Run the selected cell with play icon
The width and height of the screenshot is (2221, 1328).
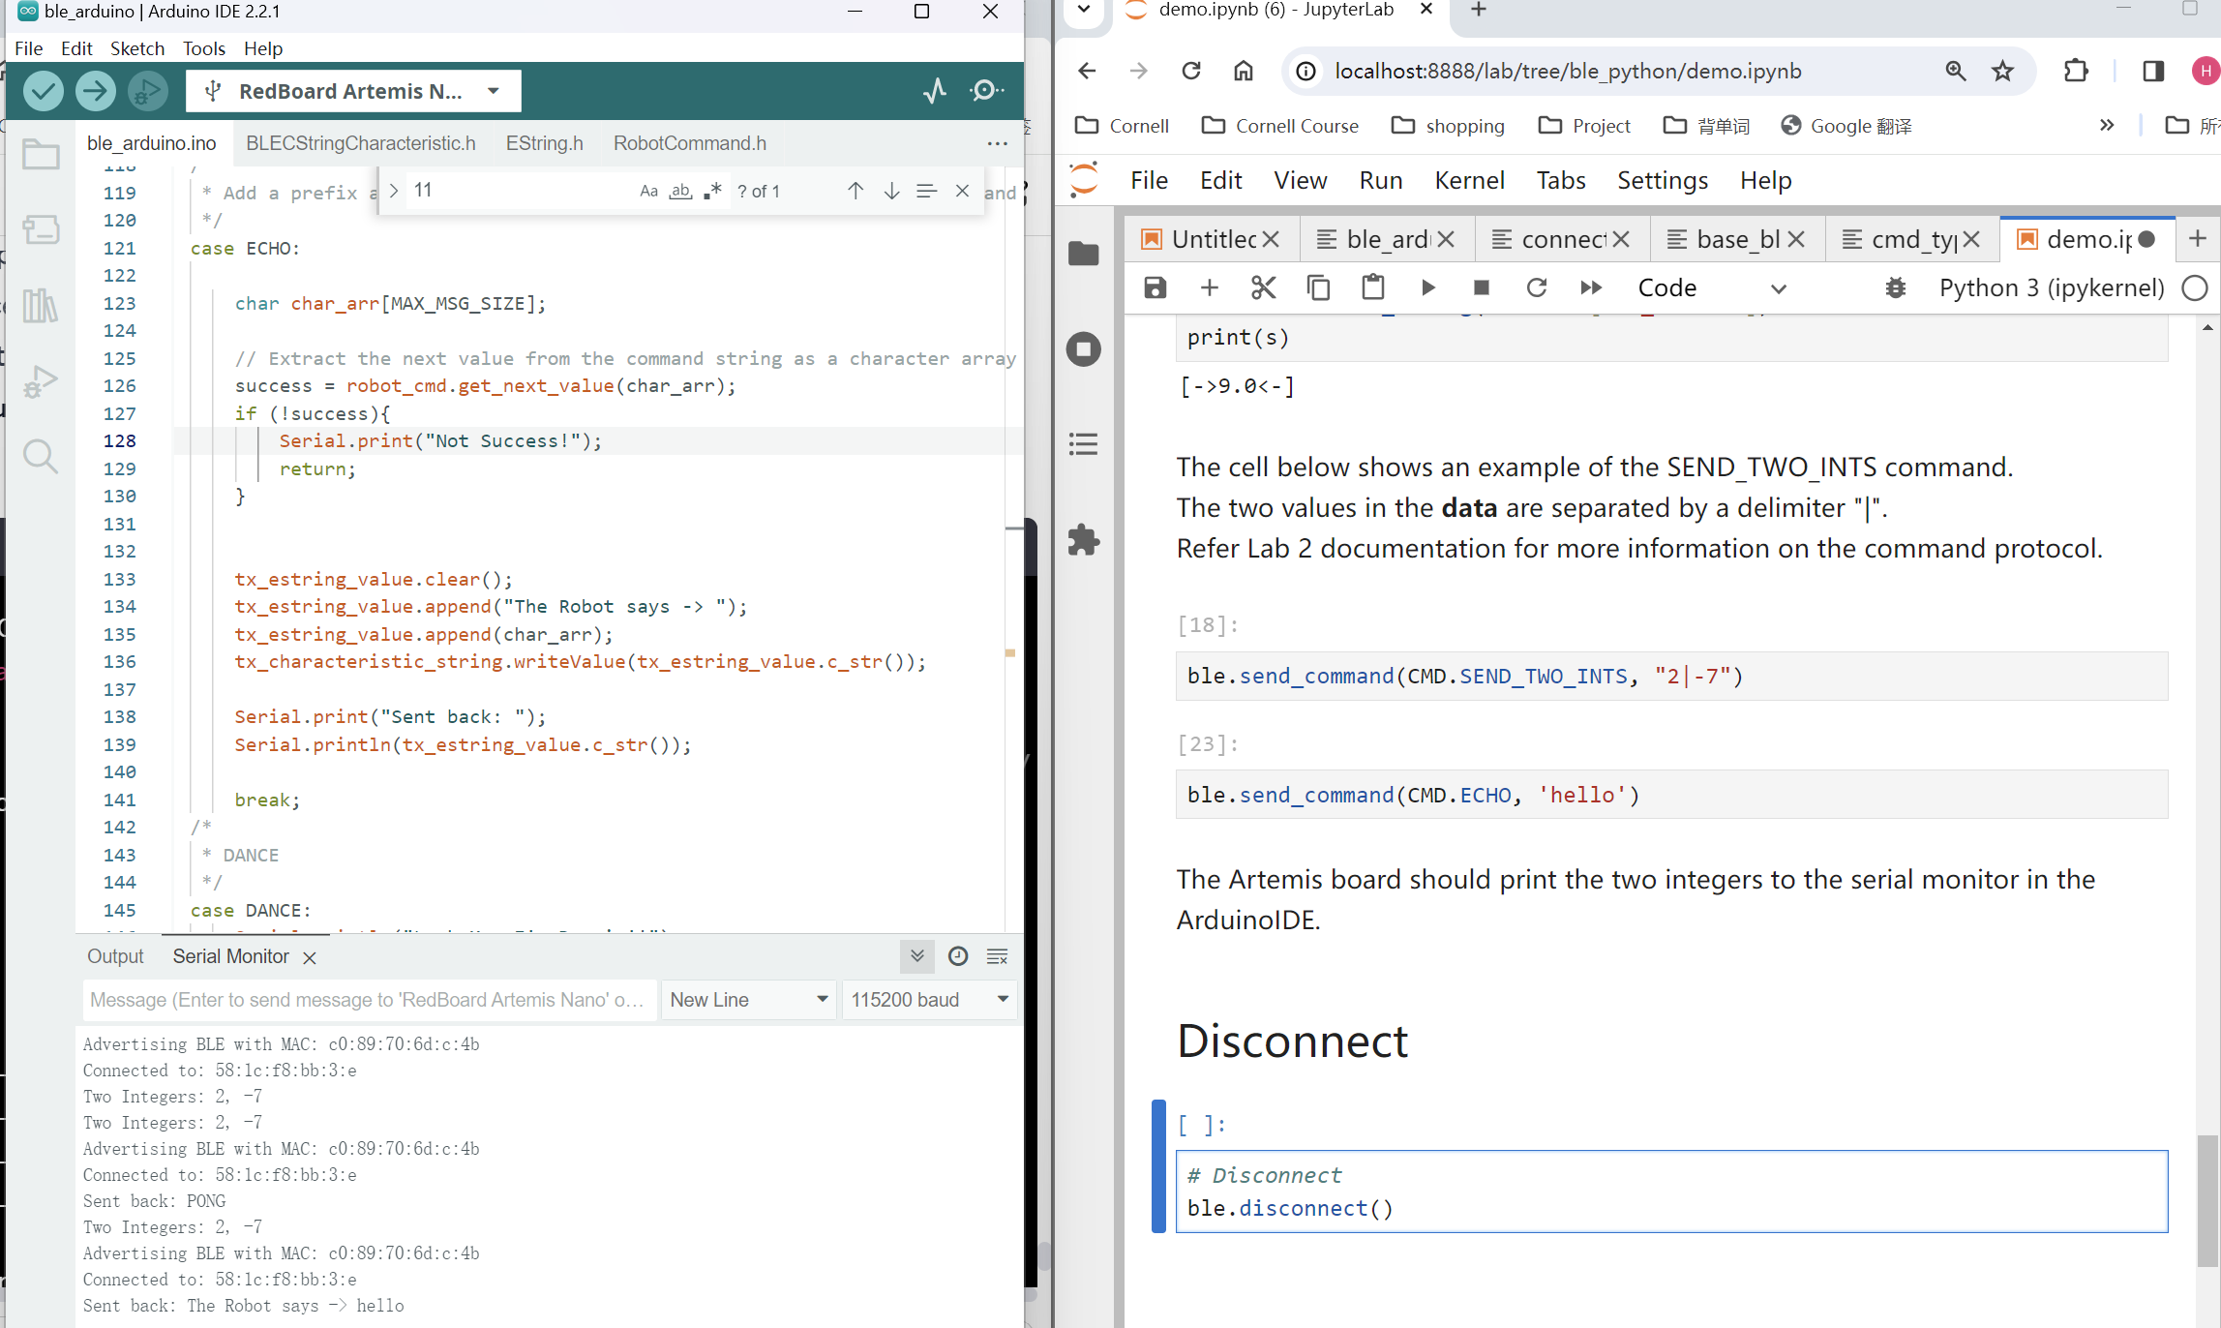click(x=1427, y=287)
